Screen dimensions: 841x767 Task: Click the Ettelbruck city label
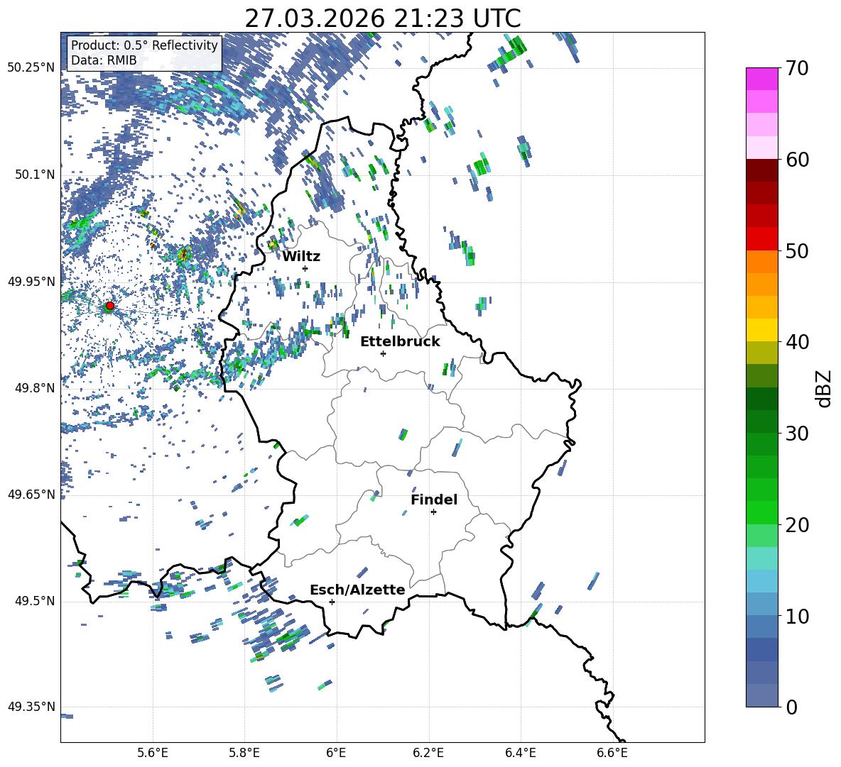pos(400,342)
